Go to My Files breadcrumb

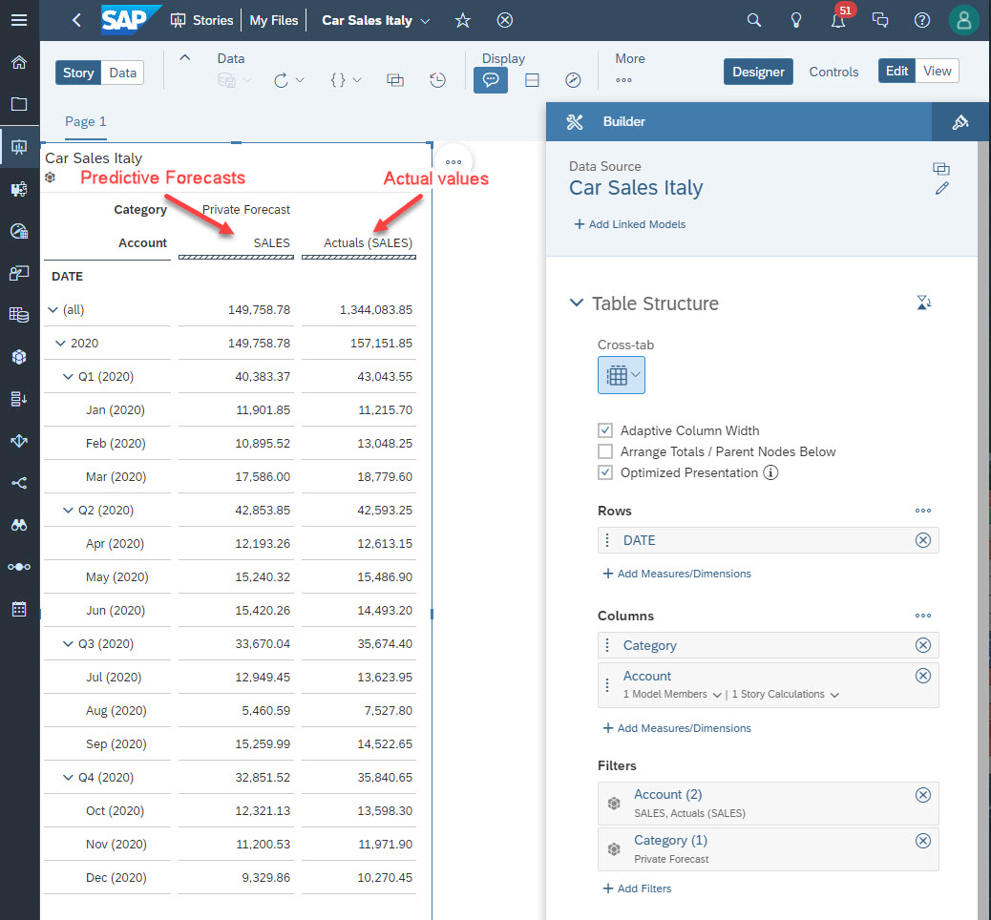pos(274,20)
